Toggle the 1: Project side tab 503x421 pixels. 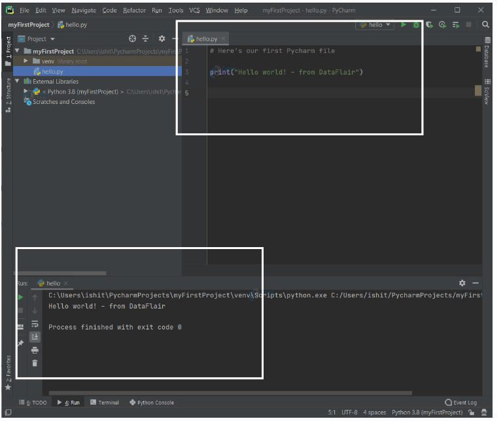pyautogui.click(x=9, y=50)
